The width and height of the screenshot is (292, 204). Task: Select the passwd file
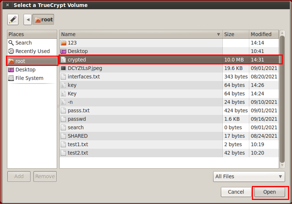pos(169,119)
